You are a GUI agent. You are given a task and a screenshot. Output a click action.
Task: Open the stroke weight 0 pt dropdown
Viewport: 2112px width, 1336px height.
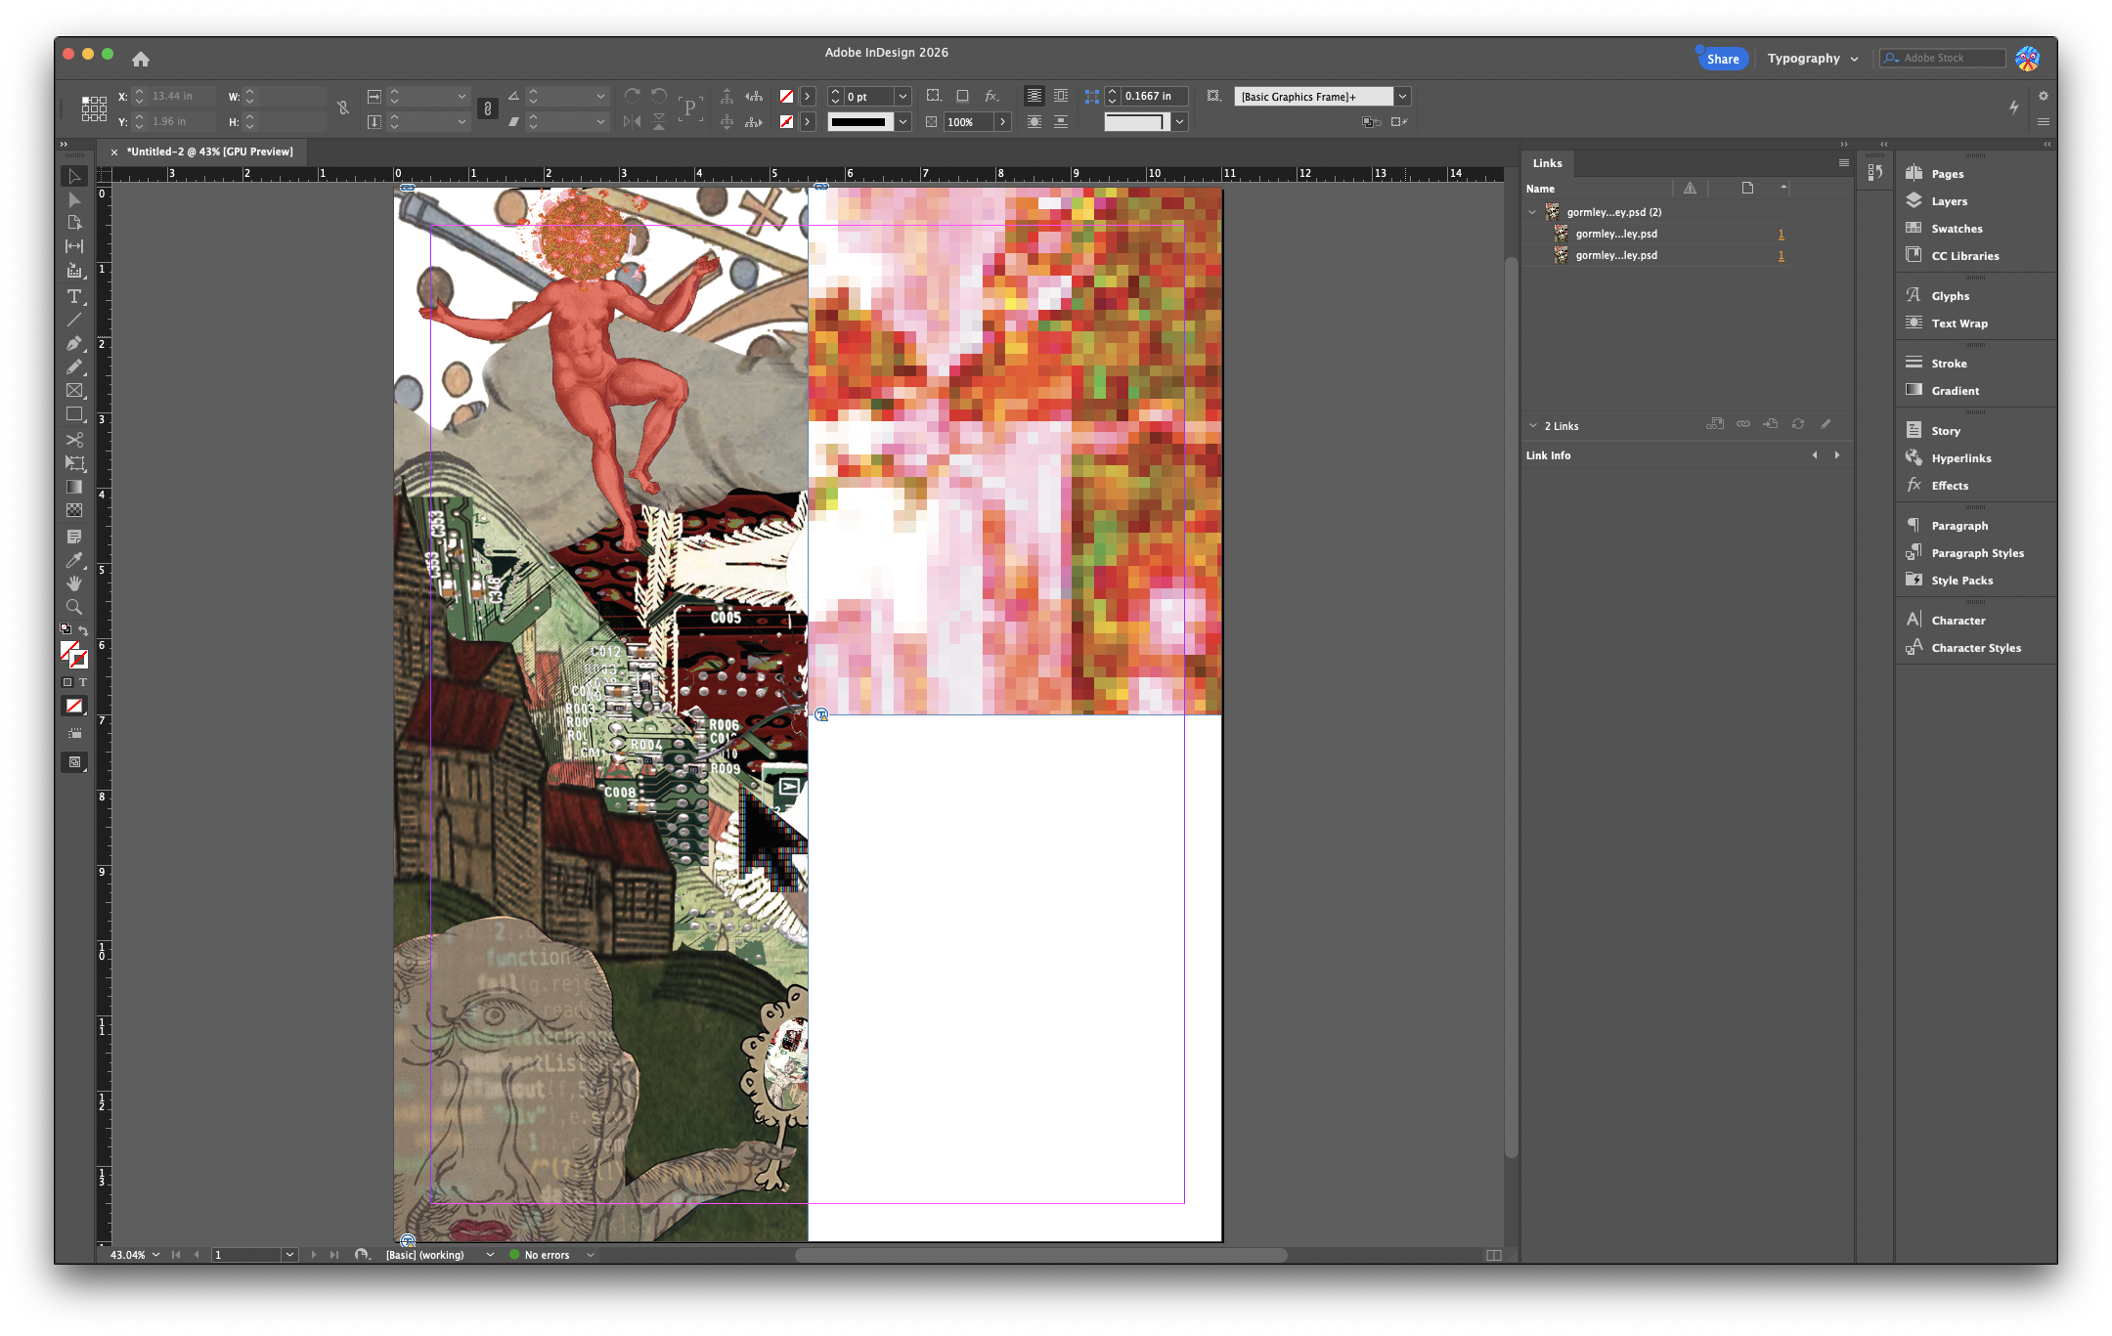click(903, 96)
